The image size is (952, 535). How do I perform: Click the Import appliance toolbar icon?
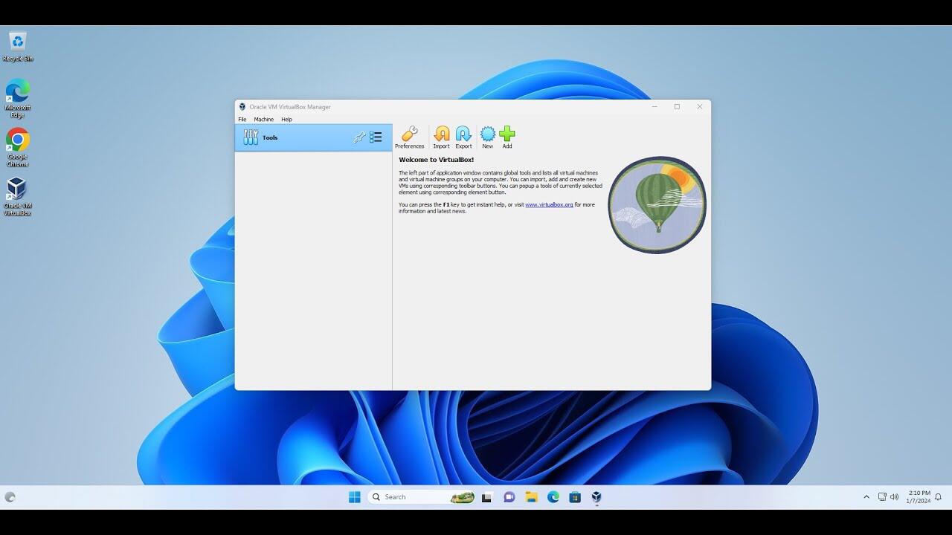point(441,137)
